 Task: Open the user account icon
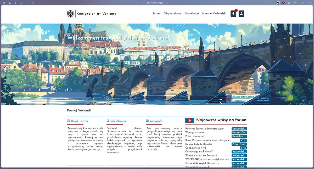(x=241, y=14)
